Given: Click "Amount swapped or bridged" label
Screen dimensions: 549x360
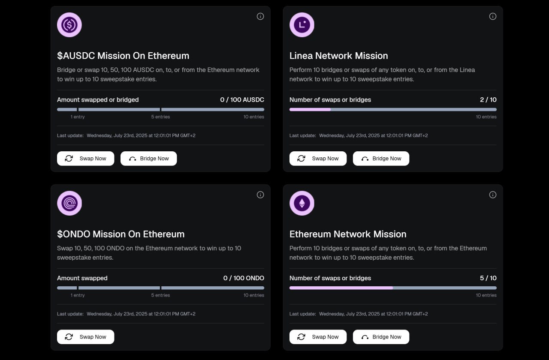Looking at the screenshot, I should [98, 100].
